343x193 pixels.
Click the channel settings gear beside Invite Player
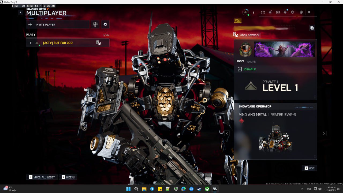pyautogui.click(x=105, y=24)
